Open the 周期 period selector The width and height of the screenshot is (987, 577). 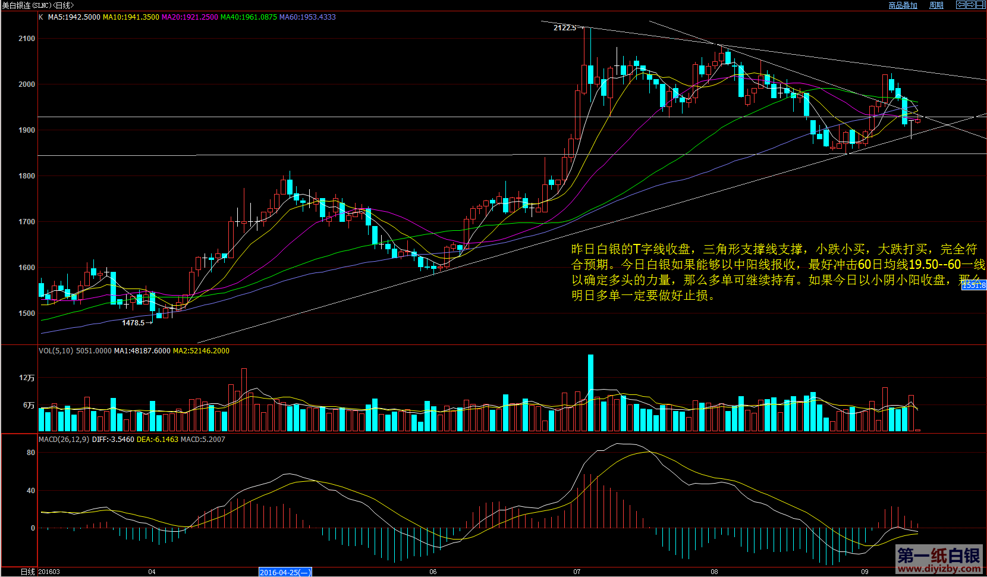coord(936,5)
